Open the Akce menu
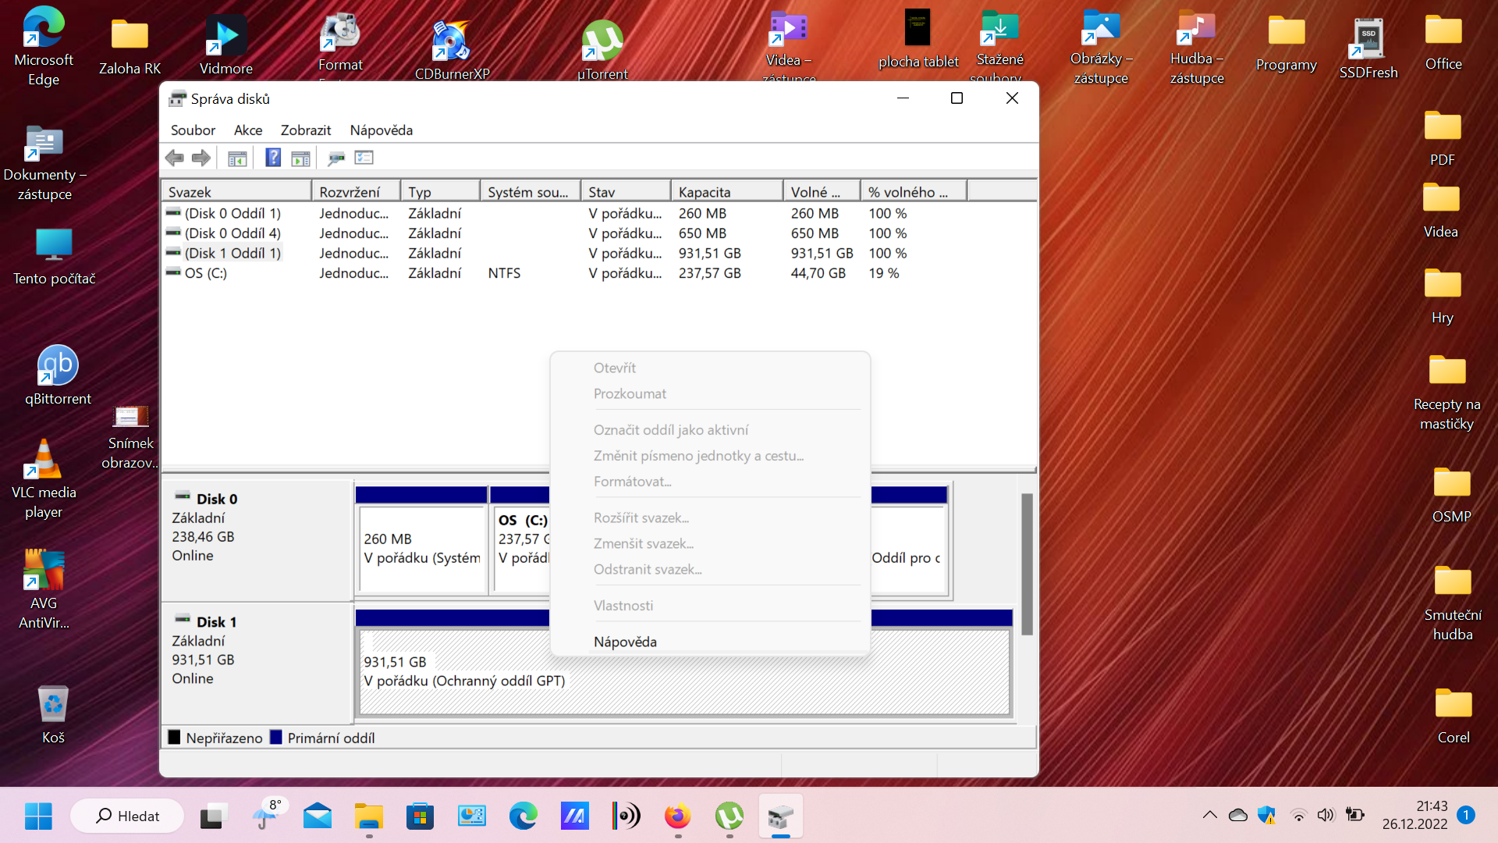 pos(248,130)
